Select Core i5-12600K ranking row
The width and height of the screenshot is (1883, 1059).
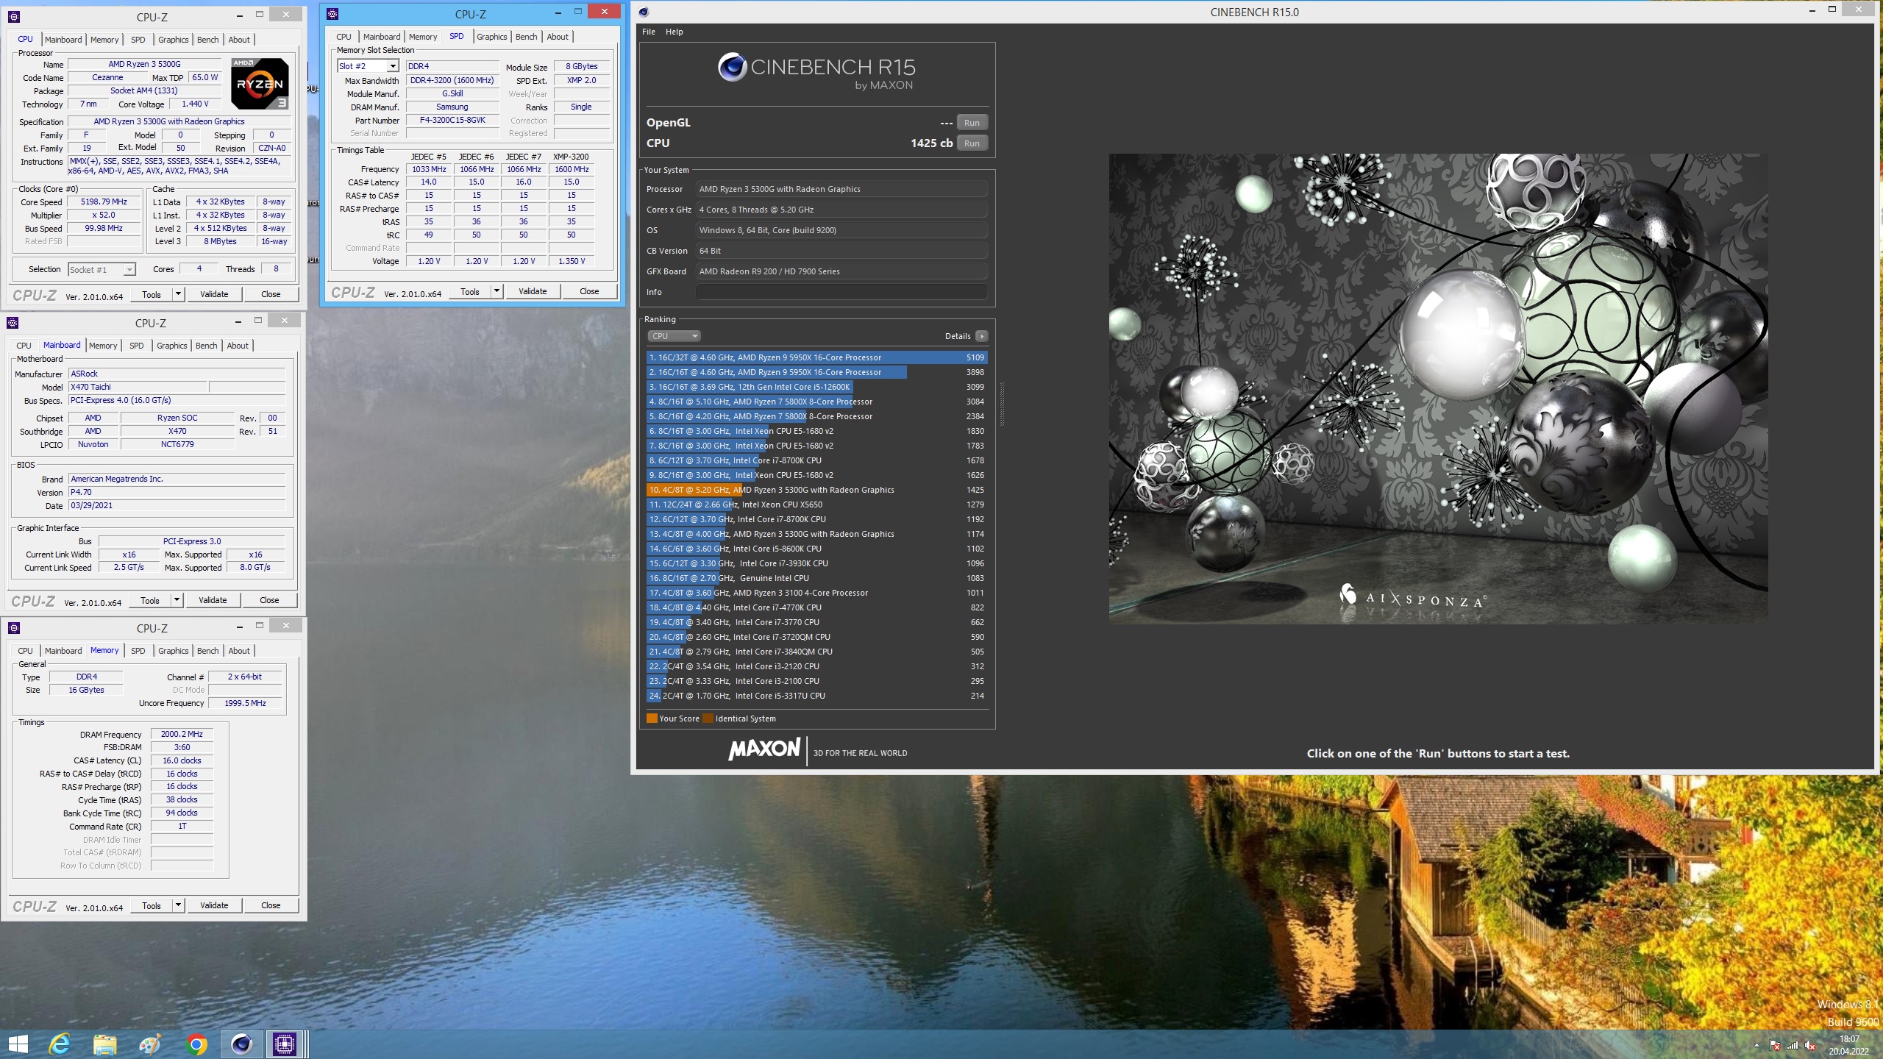point(816,387)
